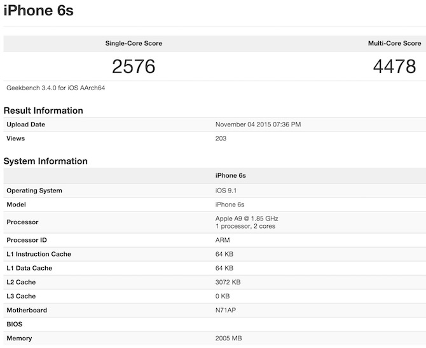Select the Upload Date row label

tap(25, 124)
